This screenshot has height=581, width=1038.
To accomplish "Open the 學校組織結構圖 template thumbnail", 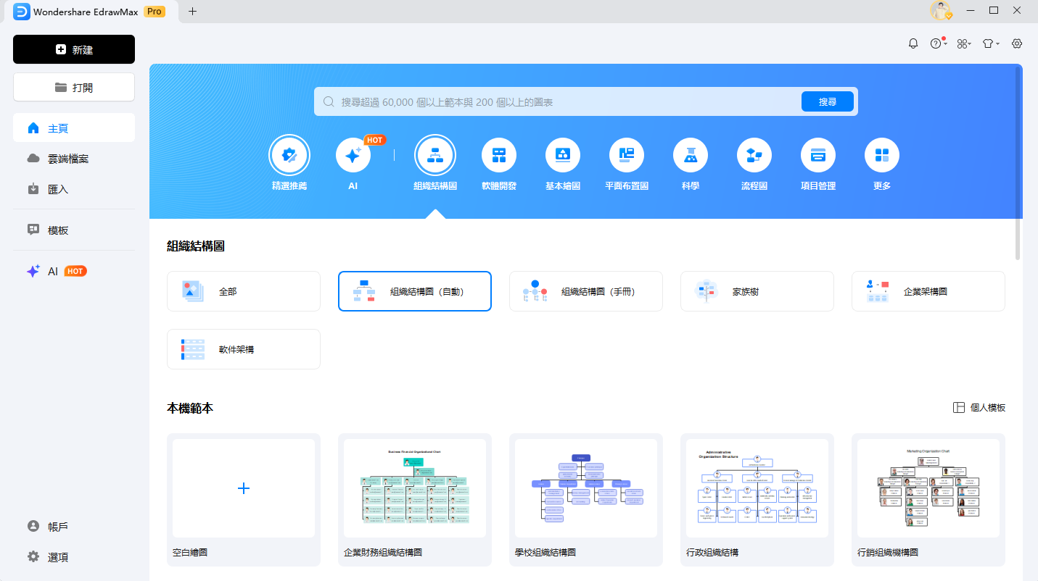I will [586, 488].
